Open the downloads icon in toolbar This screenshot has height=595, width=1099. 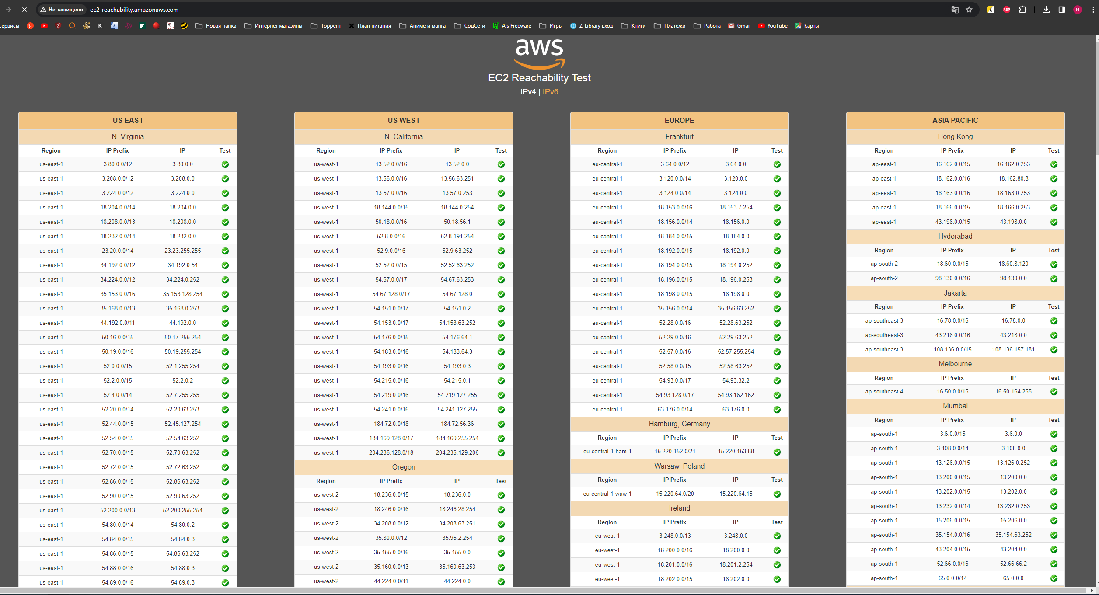pyautogui.click(x=1046, y=10)
